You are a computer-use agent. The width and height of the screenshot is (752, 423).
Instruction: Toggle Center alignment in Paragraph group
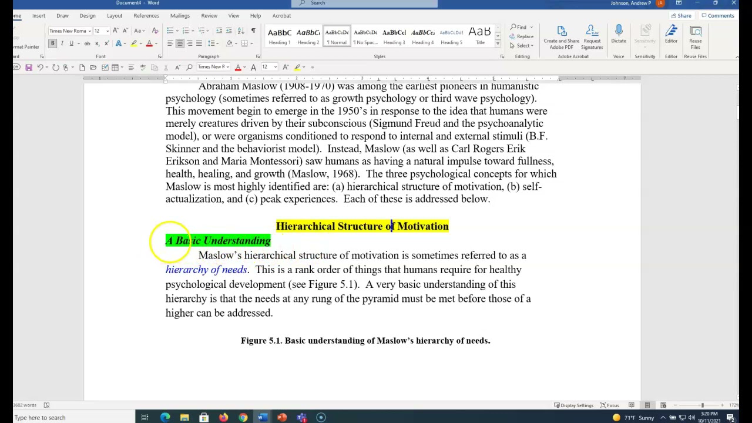point(180,43)
